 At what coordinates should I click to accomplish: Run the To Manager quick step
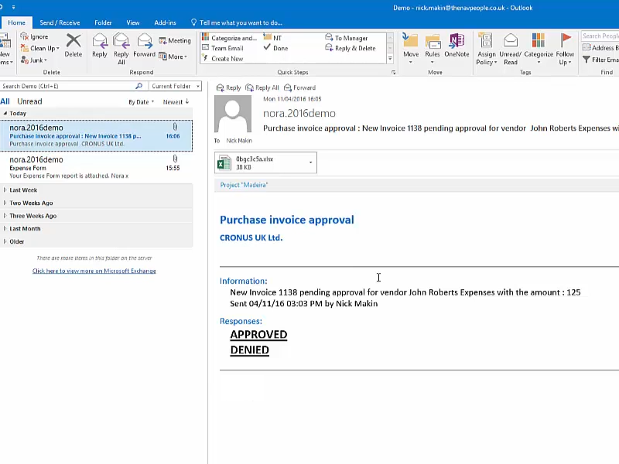click(x=346, y=38)
